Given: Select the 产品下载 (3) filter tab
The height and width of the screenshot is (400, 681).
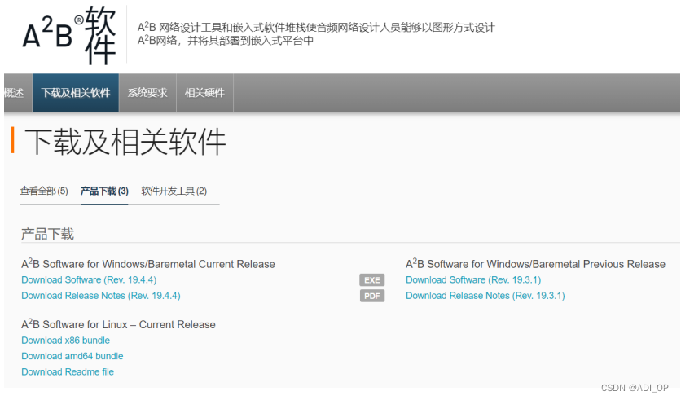Looking at the screenshot, I should (104, 191).
